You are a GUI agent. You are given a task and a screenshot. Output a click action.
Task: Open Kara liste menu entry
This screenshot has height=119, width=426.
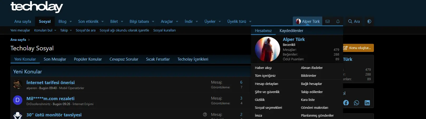pos(308,100)
